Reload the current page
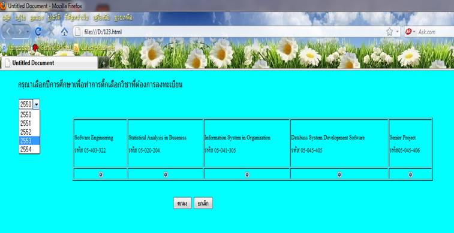This screenshot has height=233, width=454. [38, 32]
